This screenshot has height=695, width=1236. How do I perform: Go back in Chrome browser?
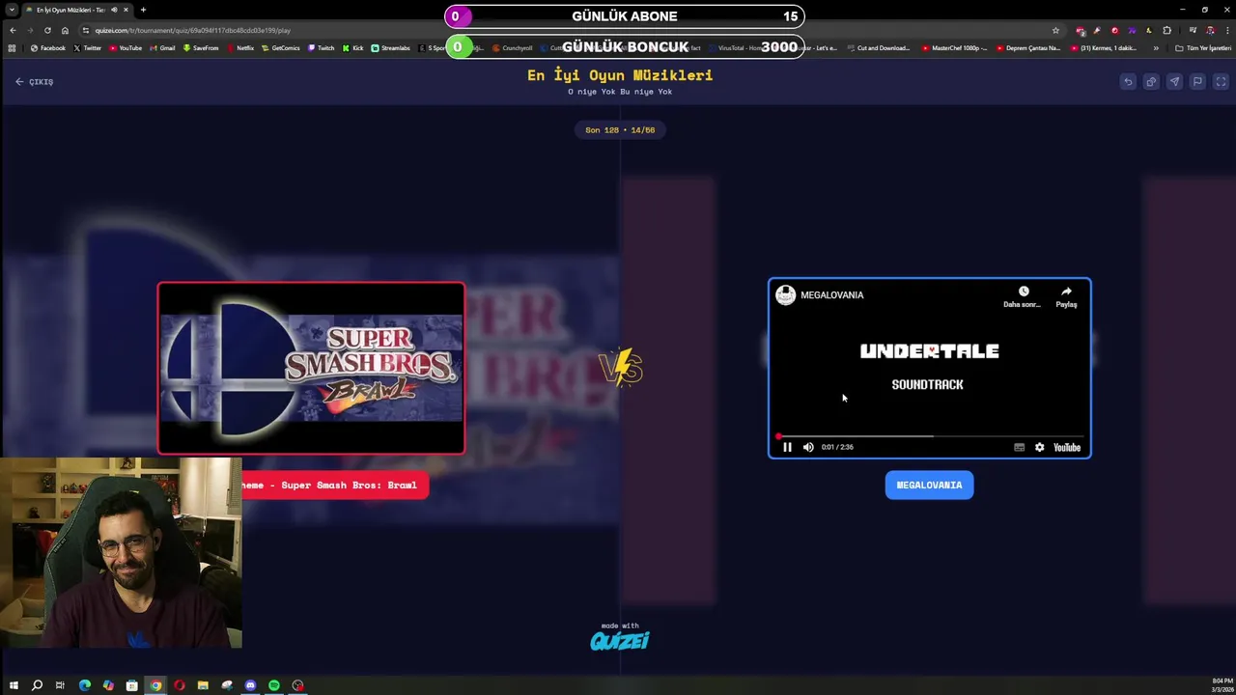coord(13,30)
